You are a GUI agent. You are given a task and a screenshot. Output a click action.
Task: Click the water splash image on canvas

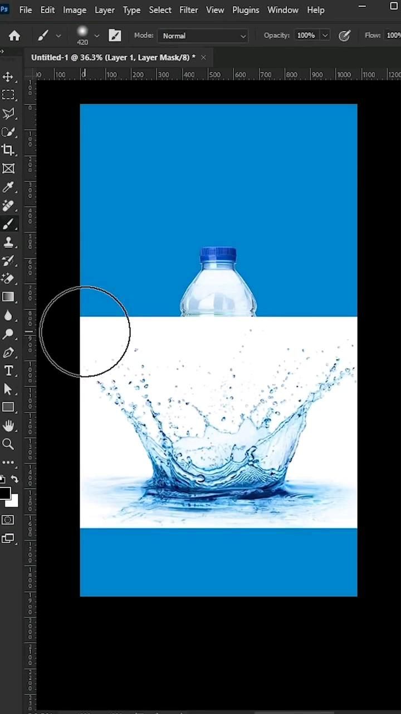pos(218,422)
